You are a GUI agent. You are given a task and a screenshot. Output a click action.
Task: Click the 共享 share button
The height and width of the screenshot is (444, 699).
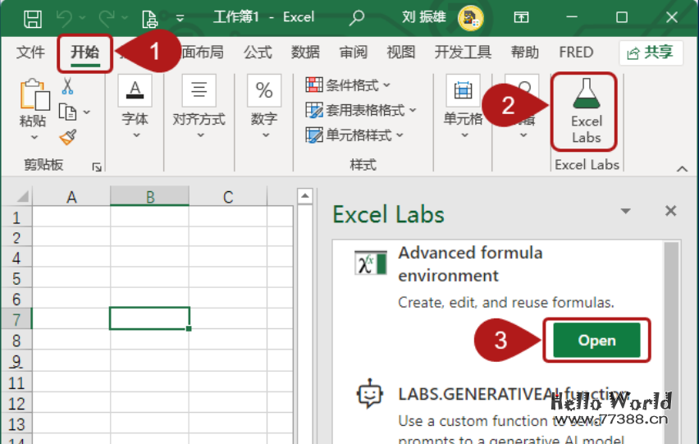(x=651, y=53)
